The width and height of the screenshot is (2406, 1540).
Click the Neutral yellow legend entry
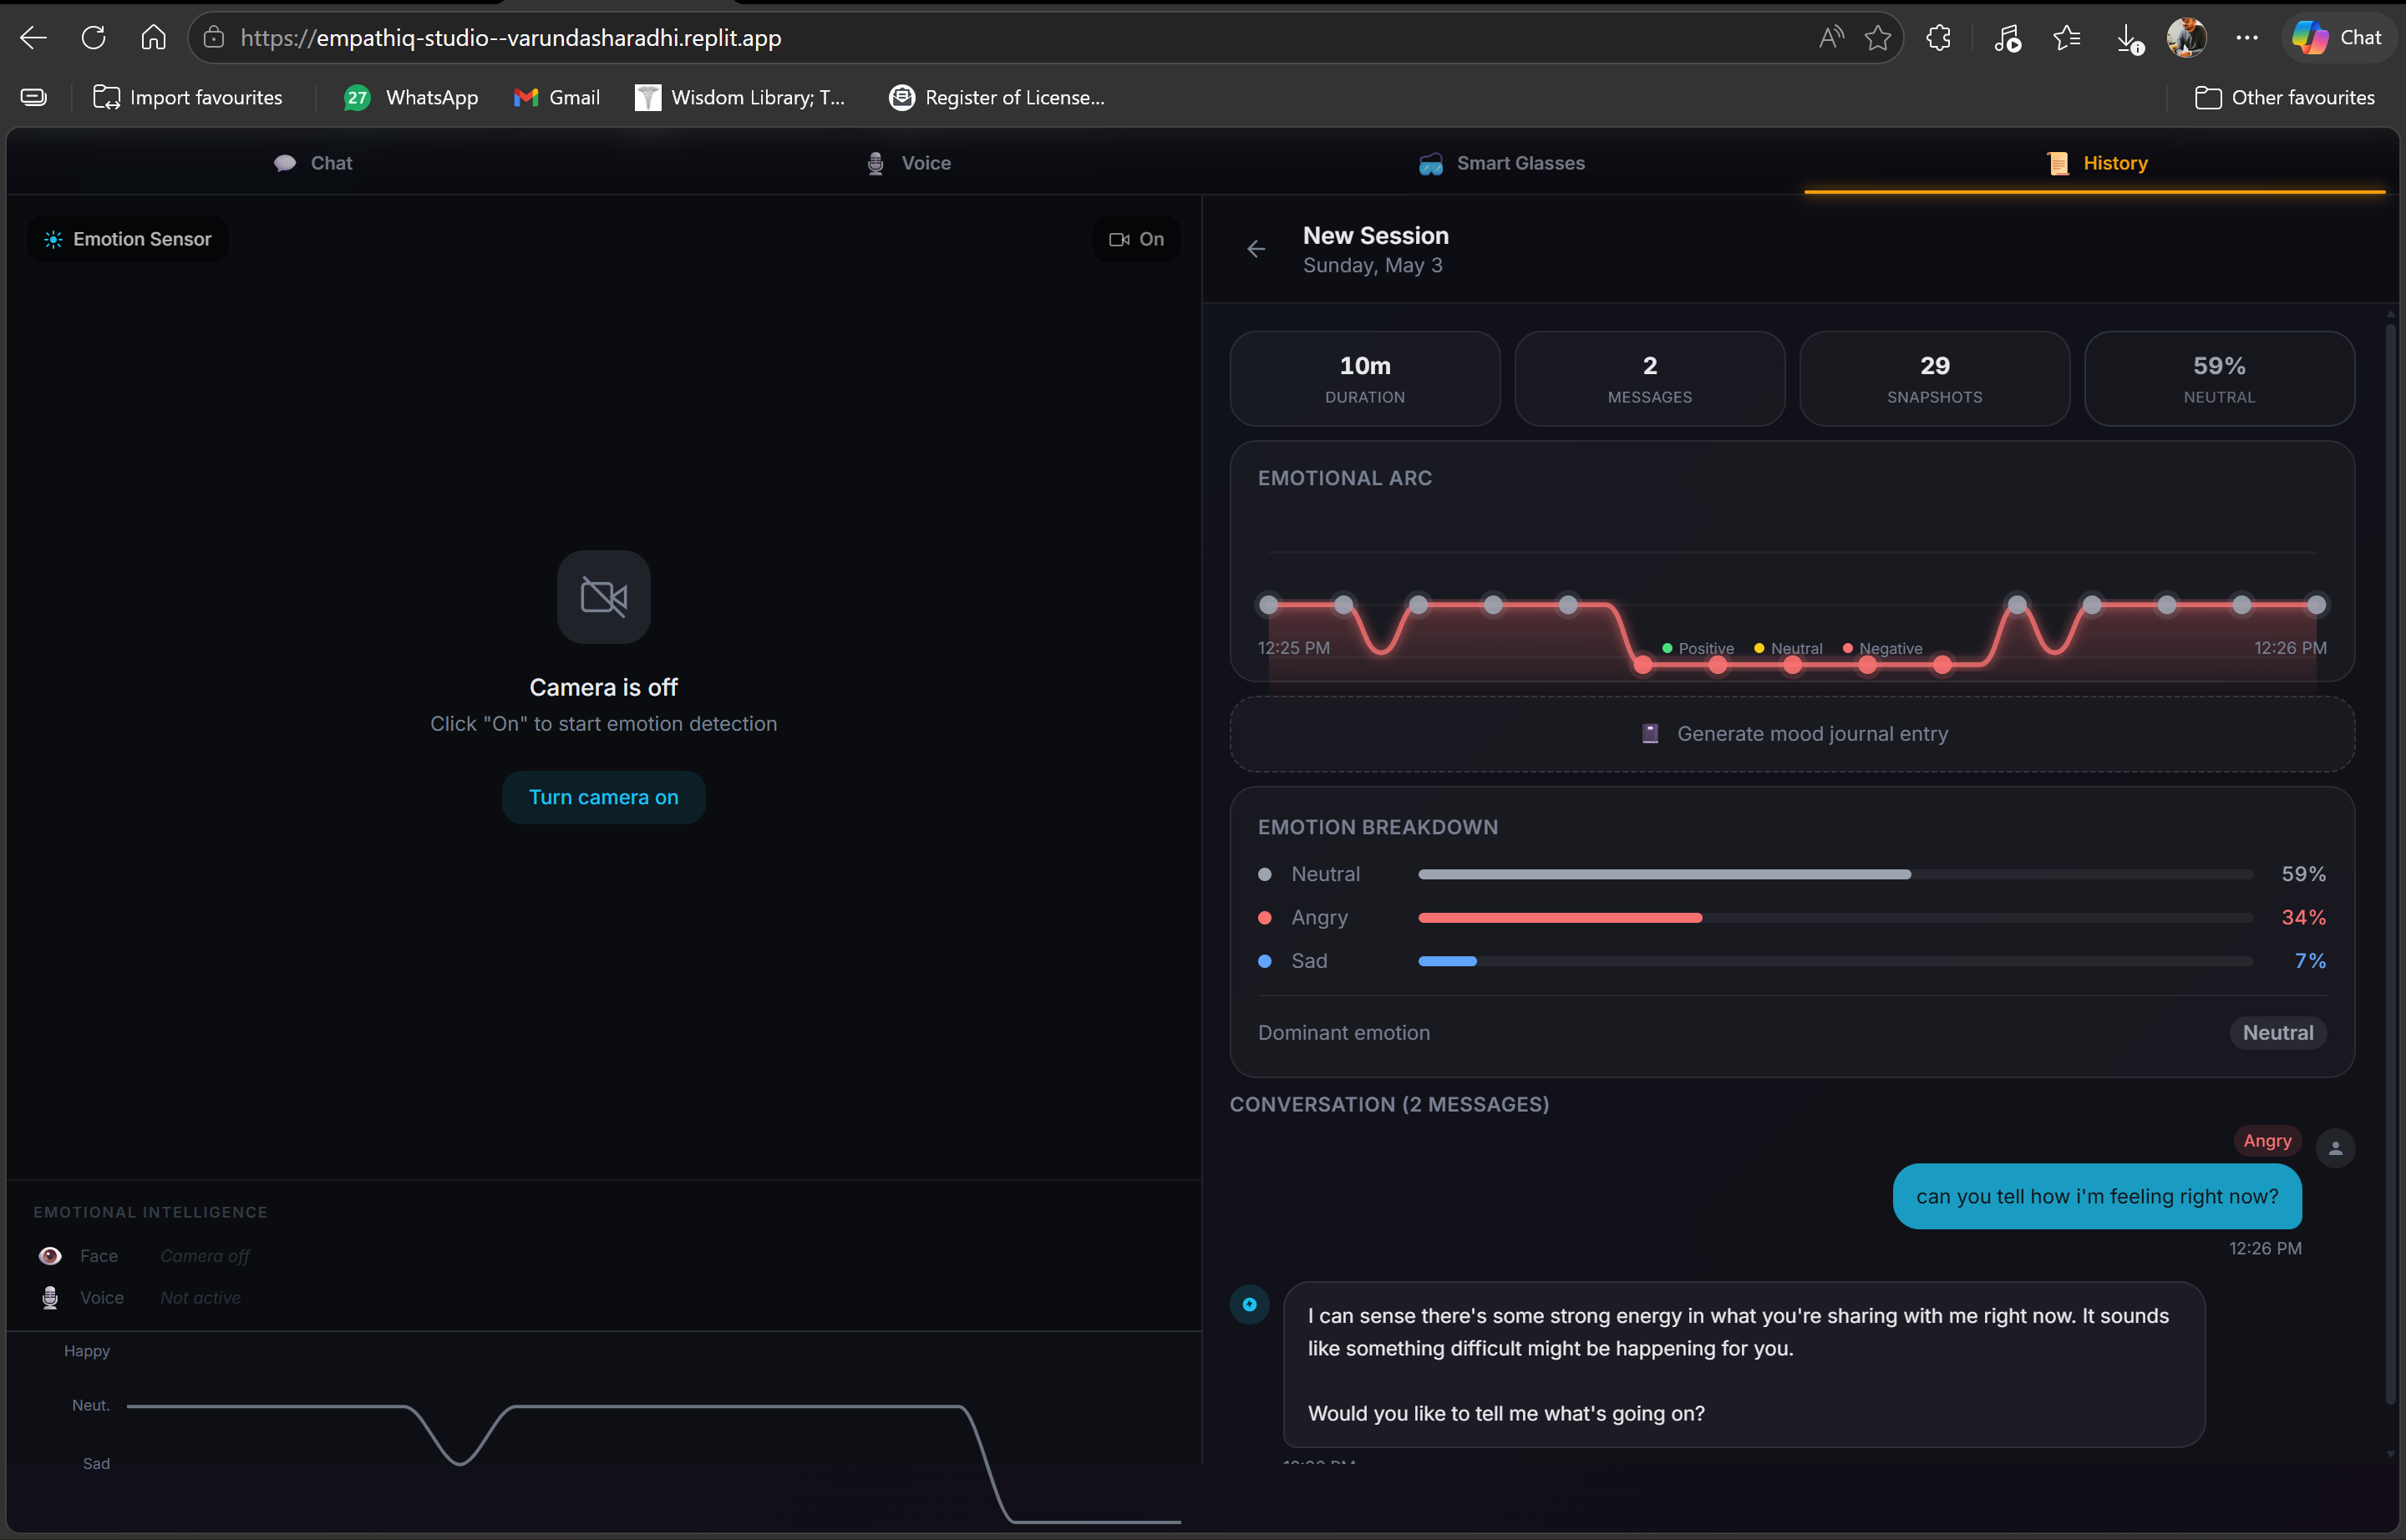click(x=1789, y=648)
